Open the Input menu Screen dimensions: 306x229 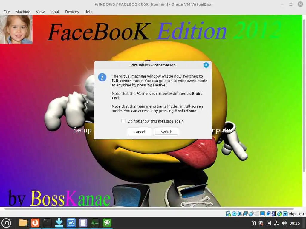[55, 12]
